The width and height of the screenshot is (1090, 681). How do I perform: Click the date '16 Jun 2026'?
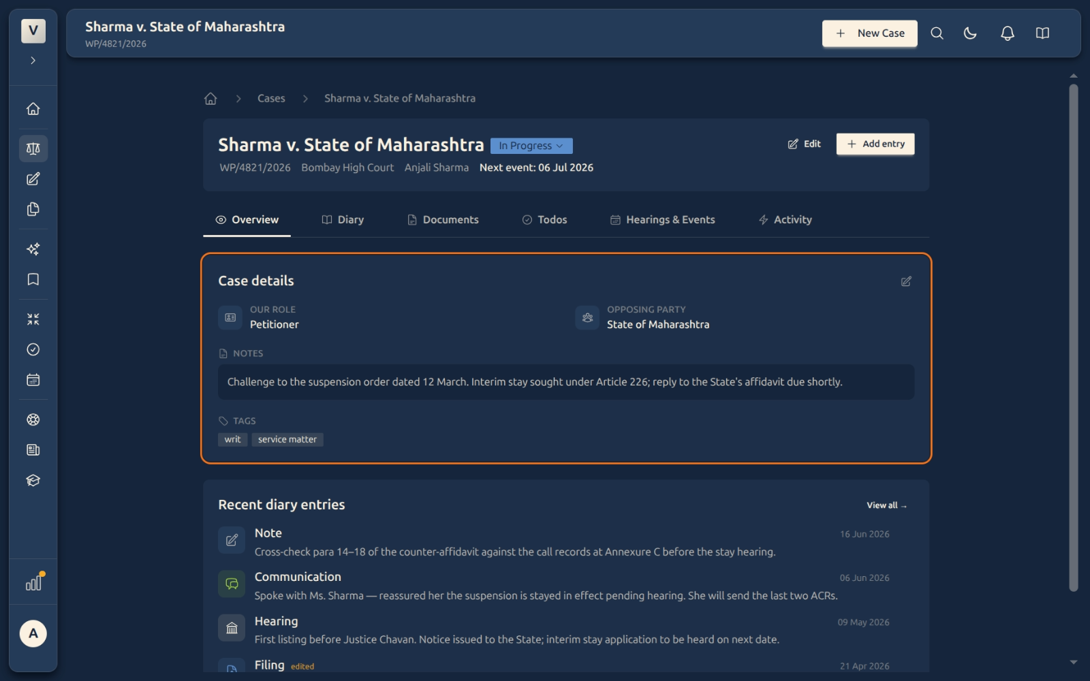click(x=865, y=534)
